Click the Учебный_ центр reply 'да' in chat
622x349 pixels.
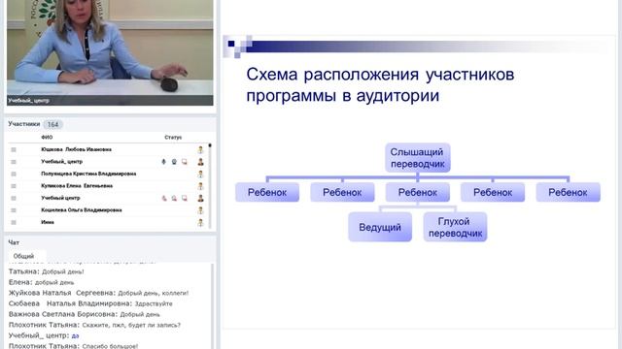[44, 336]
